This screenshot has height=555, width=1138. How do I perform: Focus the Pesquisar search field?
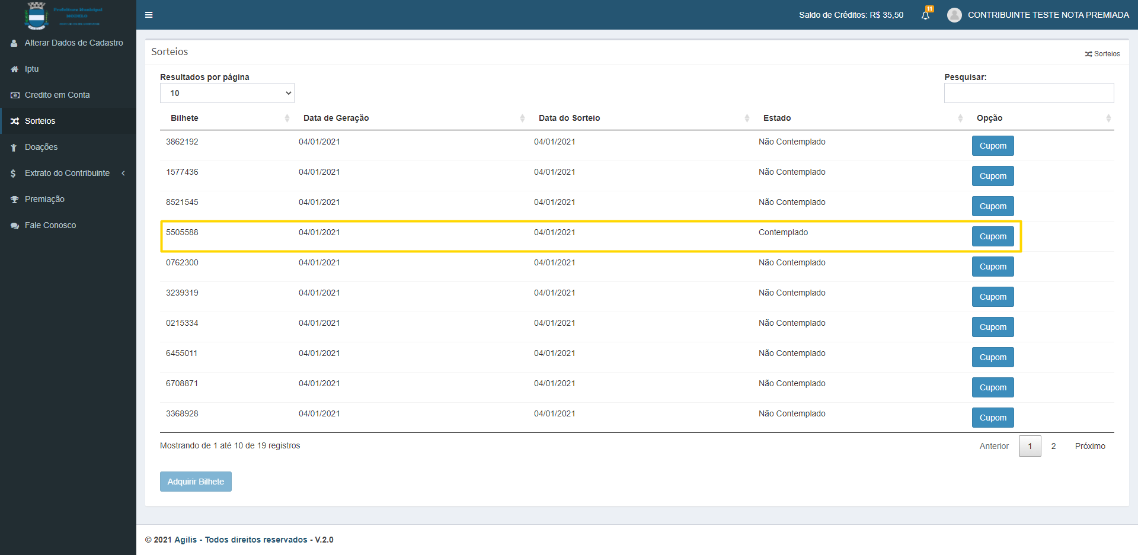tap(1028, 93)
